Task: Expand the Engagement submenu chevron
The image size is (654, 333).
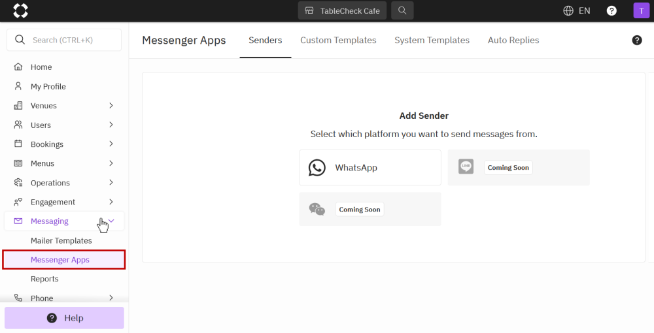Action: [x=111, y=202]
